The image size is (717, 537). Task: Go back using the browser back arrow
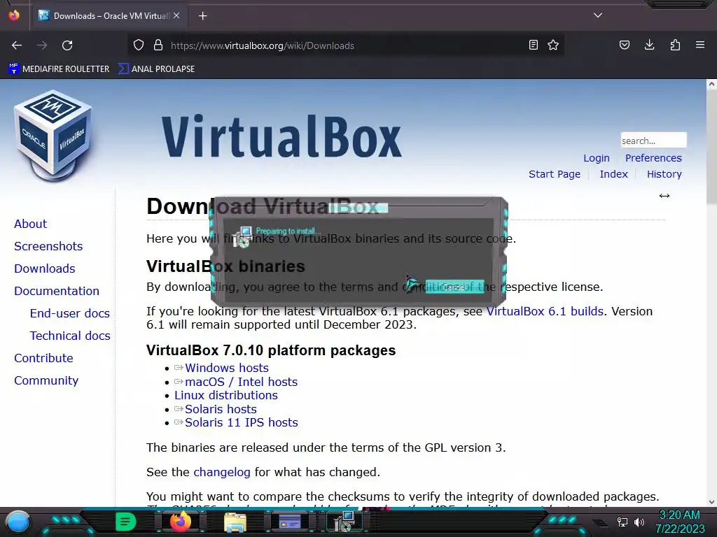(17, 45)
